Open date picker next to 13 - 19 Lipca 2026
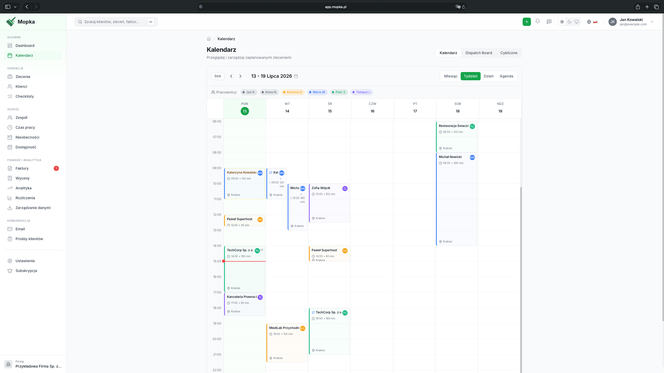This screenshot has height=373, width=664. coord(296,76)
